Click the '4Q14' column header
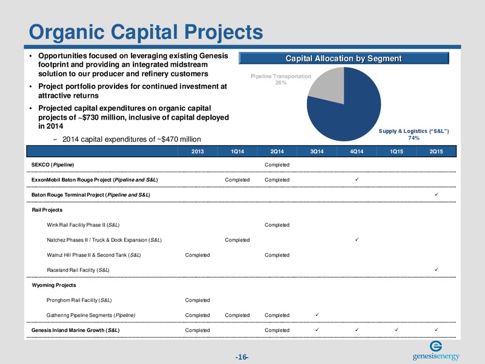485x364 pixels. (x=356, y=151)
